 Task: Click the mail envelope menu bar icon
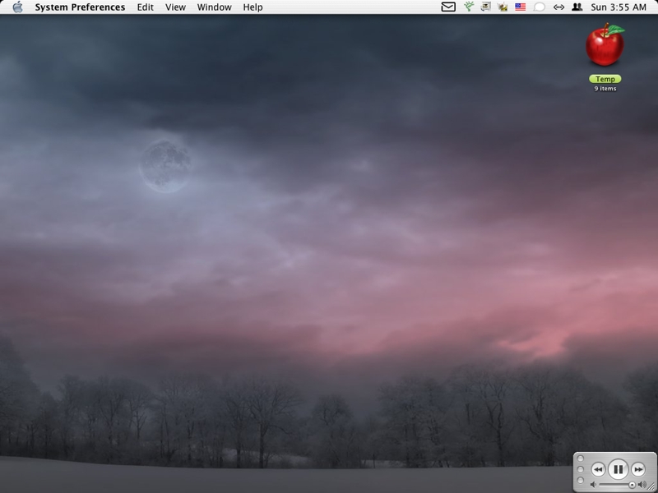coord(448,7)
